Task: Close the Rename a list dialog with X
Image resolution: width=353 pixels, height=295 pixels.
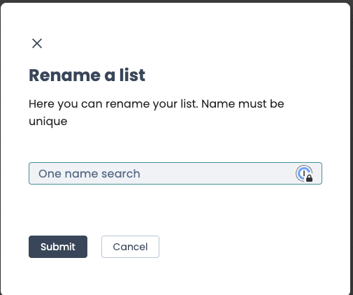Action: [x=37, y=43]
